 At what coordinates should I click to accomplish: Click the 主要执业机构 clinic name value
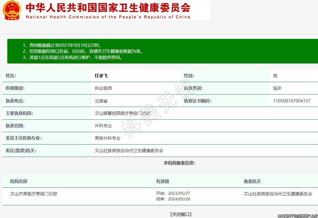point(122,113)
